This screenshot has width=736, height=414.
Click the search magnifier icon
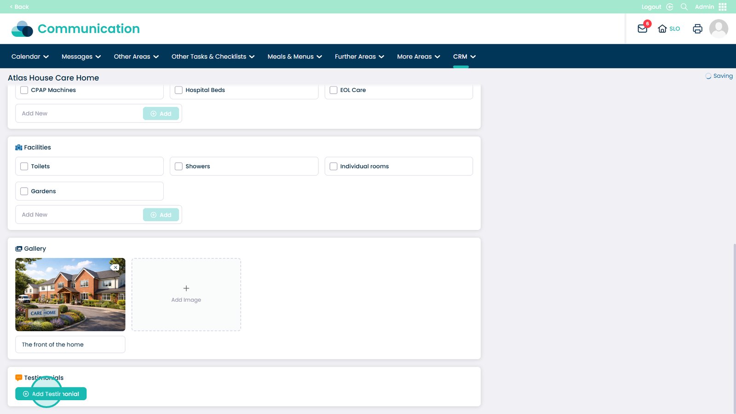[x=684, y=7]
